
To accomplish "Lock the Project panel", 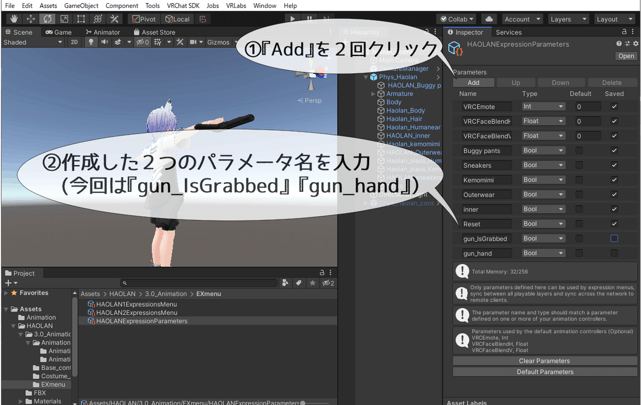I will click(322, 272).
